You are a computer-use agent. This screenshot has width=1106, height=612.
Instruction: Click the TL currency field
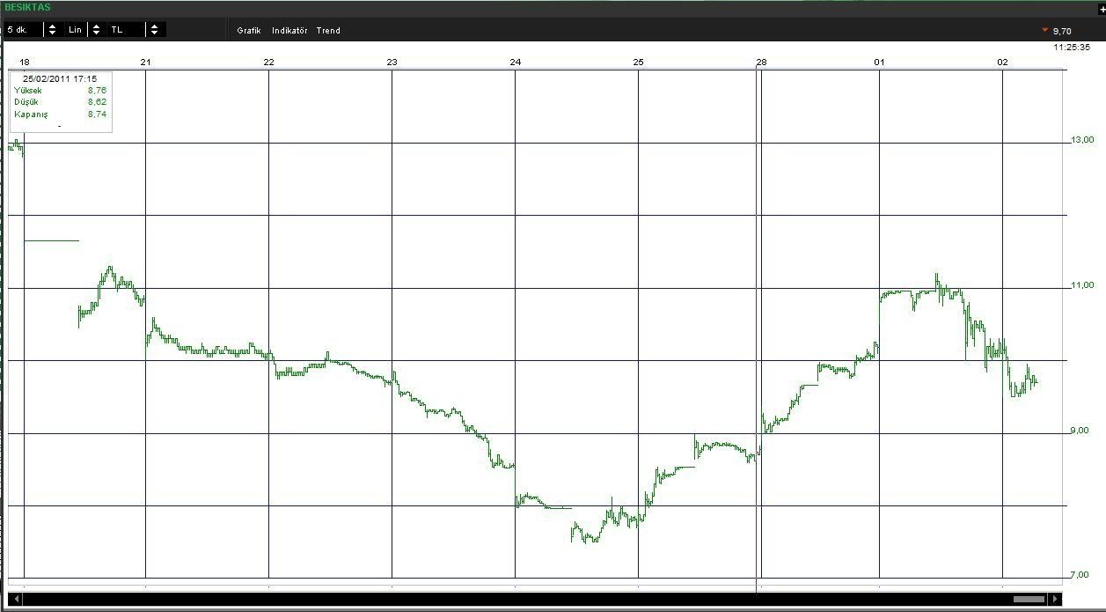(x=125, y=30)
